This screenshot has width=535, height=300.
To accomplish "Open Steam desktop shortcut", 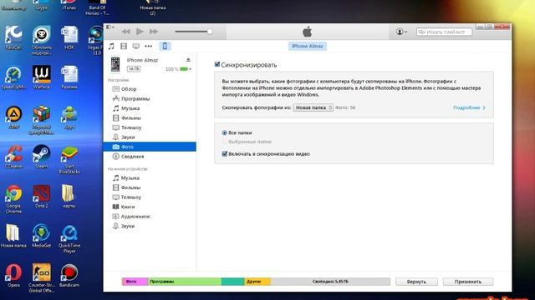I will (41, 157).
